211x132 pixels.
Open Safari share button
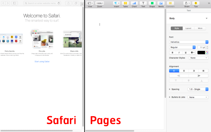(x=69, y=3)
